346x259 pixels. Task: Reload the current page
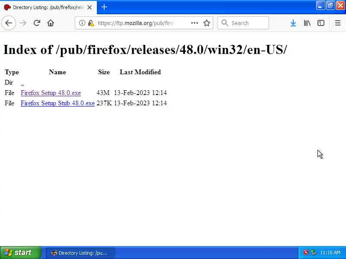tap(37, 23)
